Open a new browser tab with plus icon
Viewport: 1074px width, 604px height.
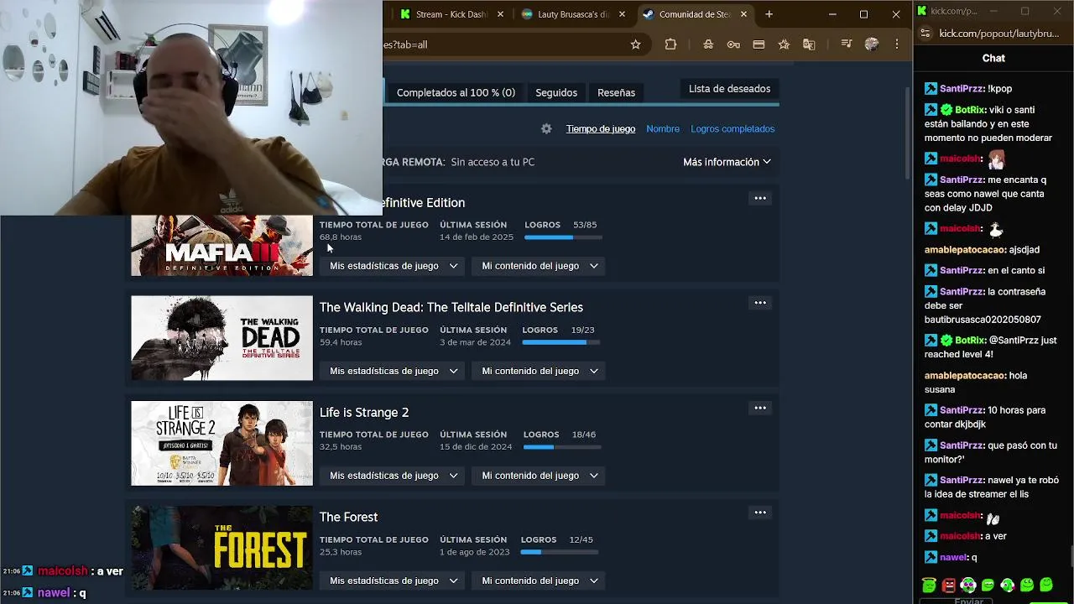(769, 14)
